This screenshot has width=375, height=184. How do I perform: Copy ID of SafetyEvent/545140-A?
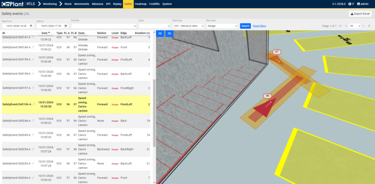[33, 48]
